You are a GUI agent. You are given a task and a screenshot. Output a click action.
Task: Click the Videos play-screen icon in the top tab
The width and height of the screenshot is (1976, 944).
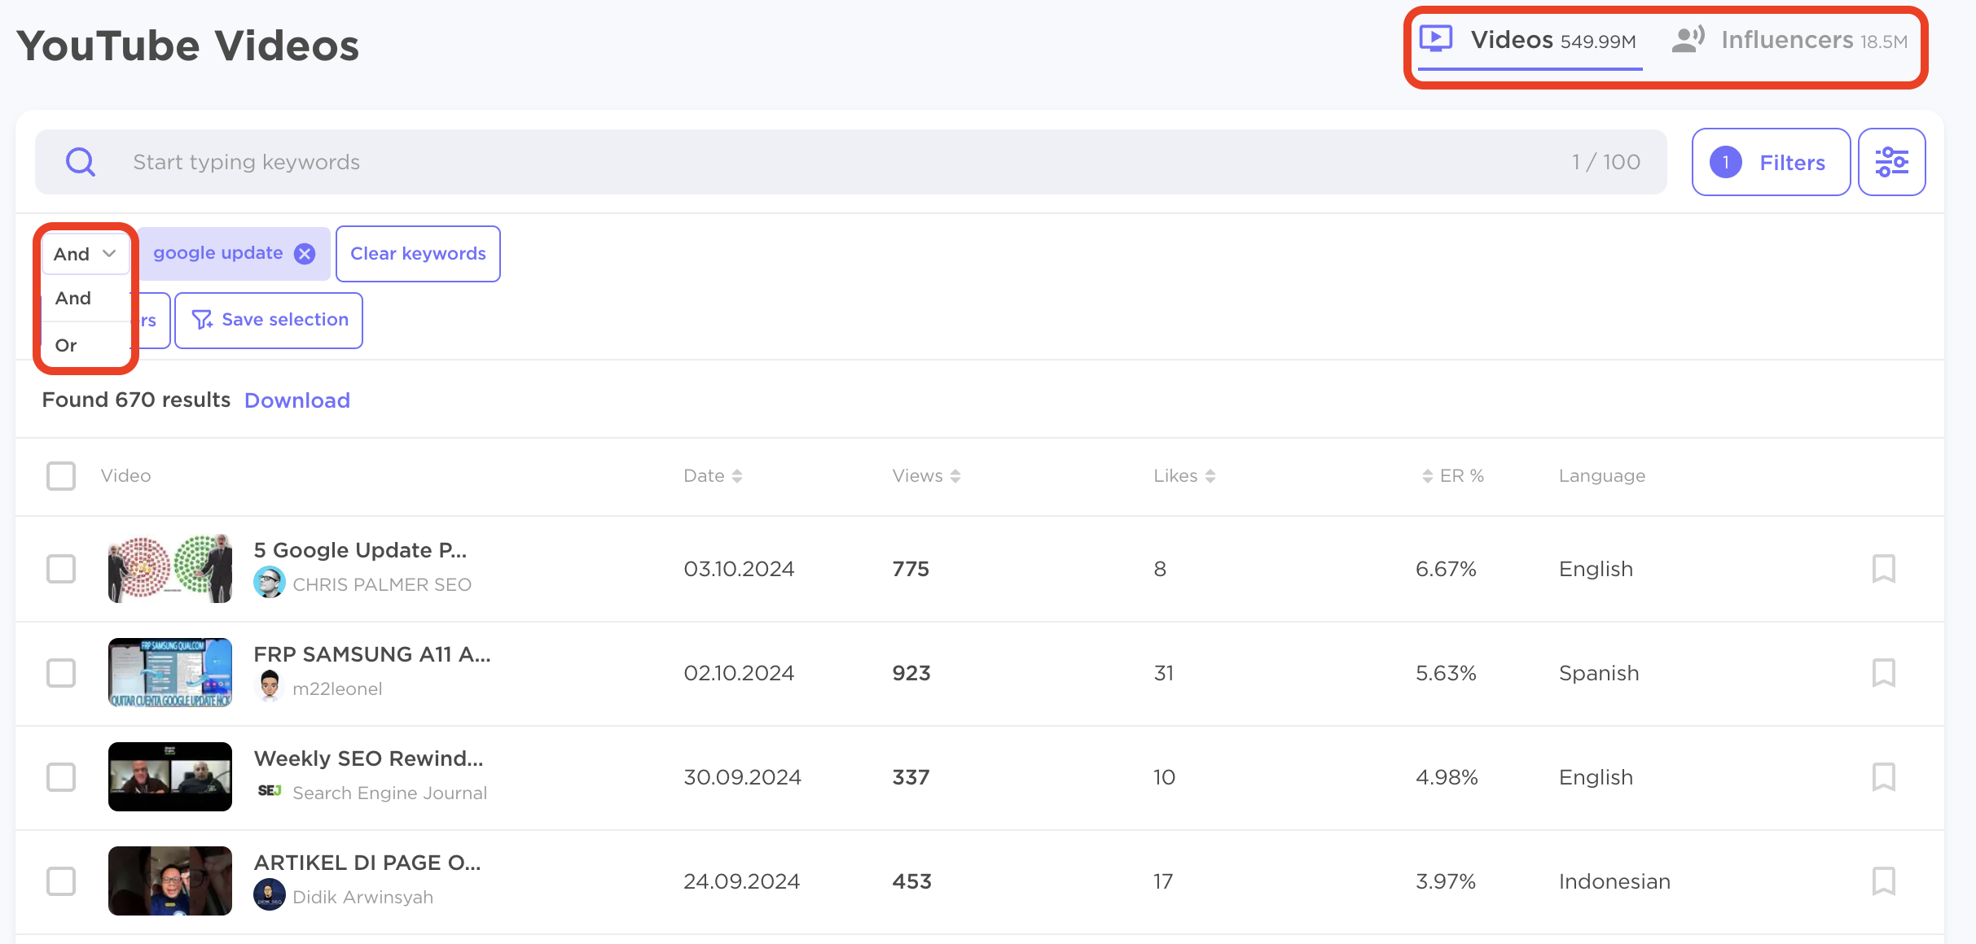(x=1436, y=38)
